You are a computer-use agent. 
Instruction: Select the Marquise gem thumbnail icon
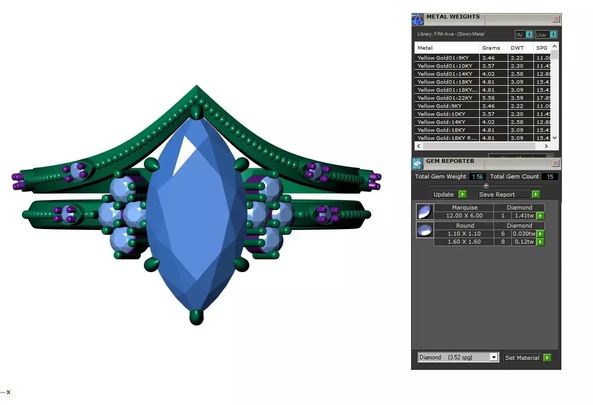point(425,212)
